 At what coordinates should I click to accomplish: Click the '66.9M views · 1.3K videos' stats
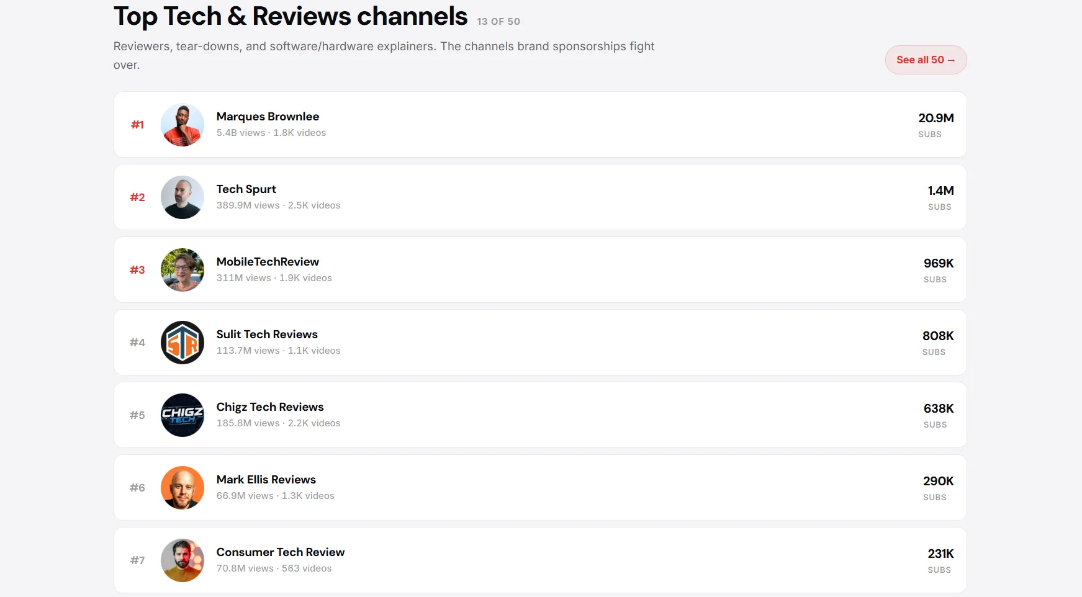[275, 496]
